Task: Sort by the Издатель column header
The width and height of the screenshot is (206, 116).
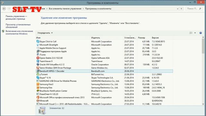Action: [96, 38]
